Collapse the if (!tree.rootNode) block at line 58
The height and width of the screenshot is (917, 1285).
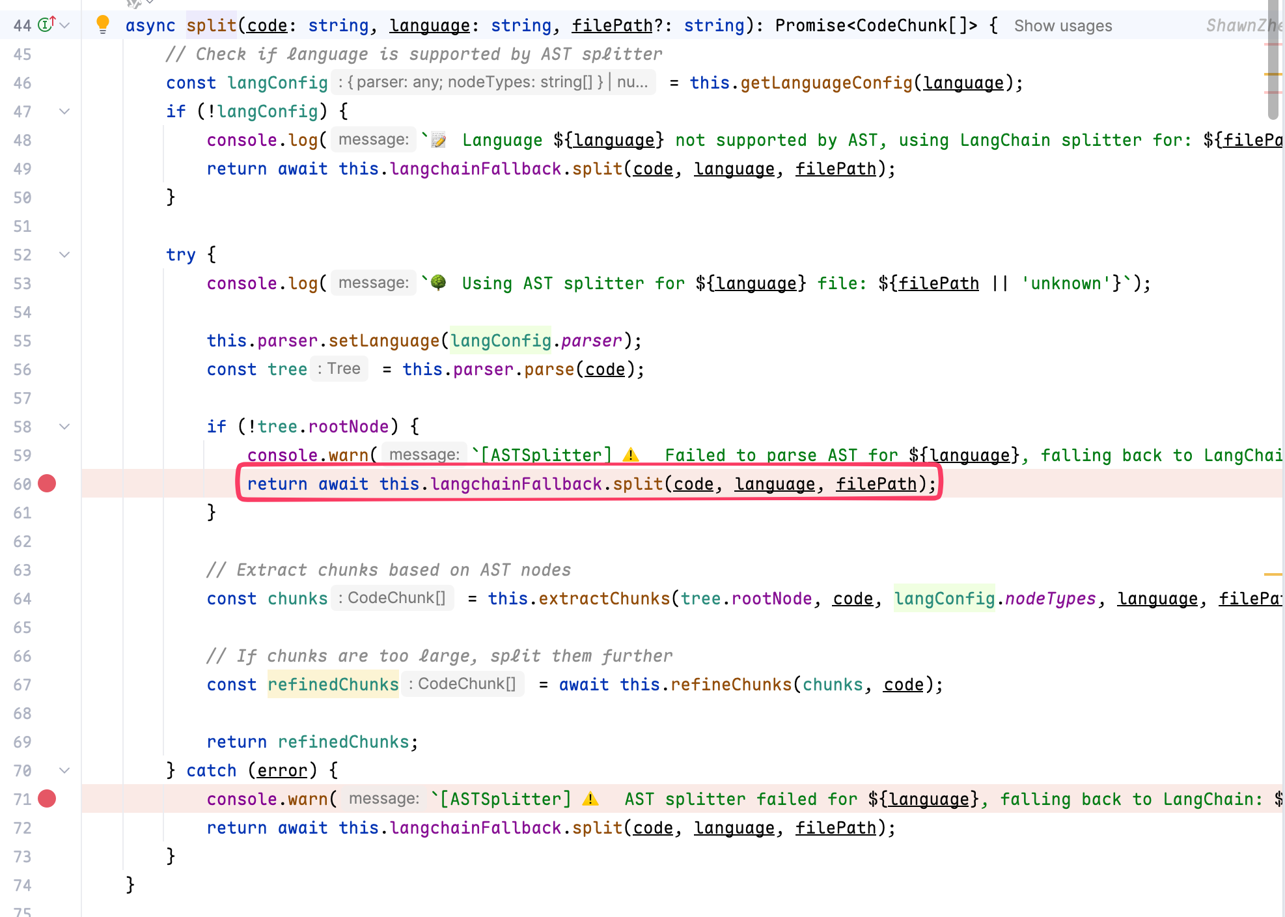64,427
